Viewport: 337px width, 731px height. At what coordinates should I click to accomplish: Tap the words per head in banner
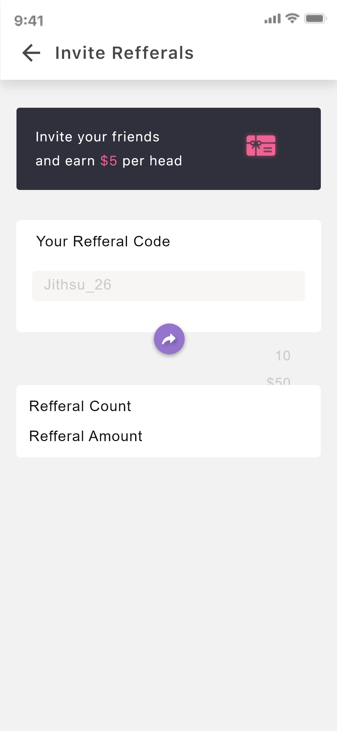(x=152, y=161)
